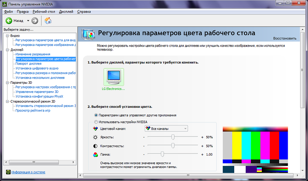Screen dimensions: 308x181
Task: Open the back history dropdown arrow
Action: click(x=28, y=21)
